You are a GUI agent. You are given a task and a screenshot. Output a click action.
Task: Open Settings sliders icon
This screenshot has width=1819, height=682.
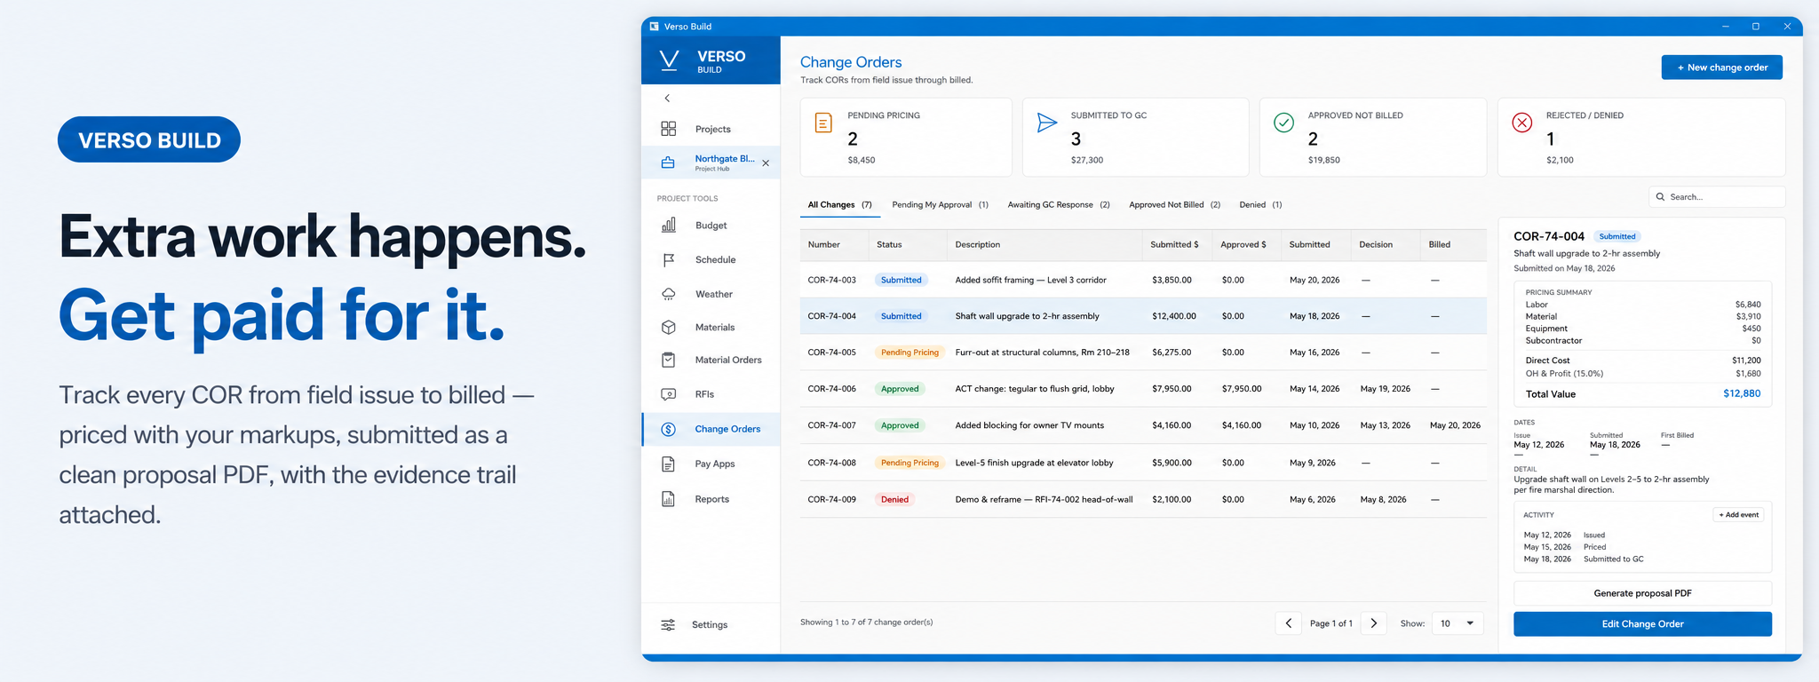tap(668, 625)
